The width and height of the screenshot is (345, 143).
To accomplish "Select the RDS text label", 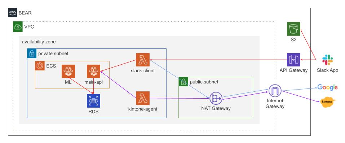I will coord(93,112).
